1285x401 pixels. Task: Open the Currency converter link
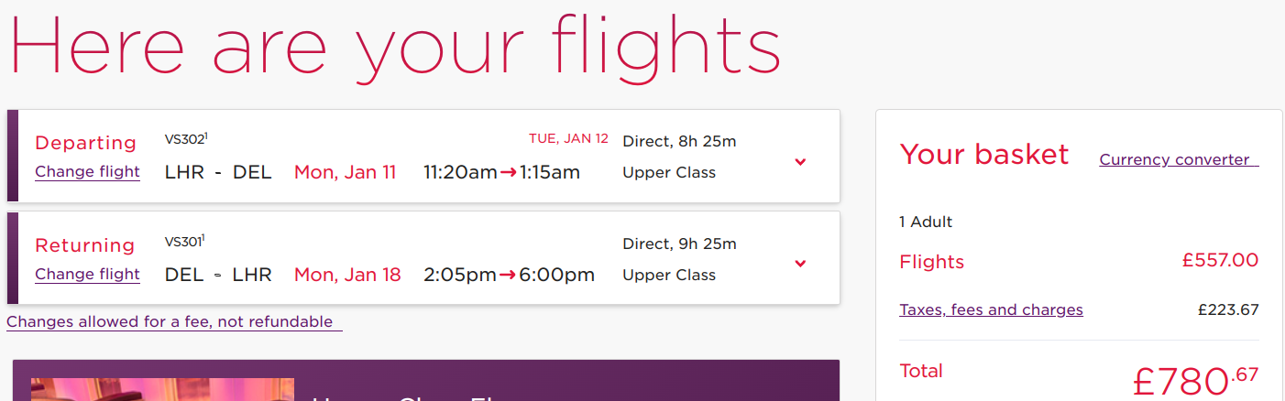tap(1178, 159)
